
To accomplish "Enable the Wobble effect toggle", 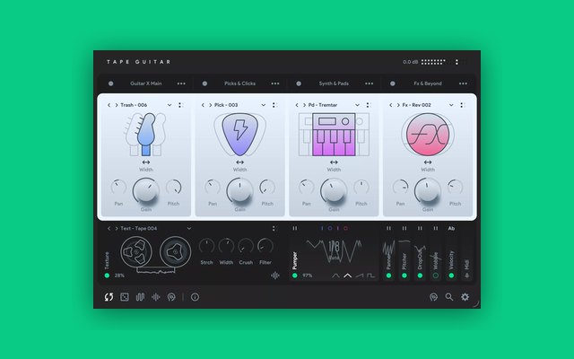I will [436, 276].
